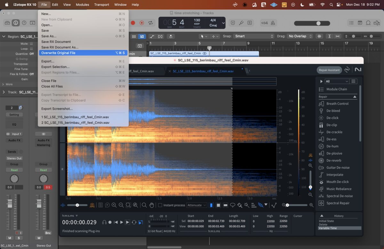The height and width of the screenshot is (249, 384).
Task: Toggle input monitoring on SC_LSE channel
Action: tap(21, 233)
